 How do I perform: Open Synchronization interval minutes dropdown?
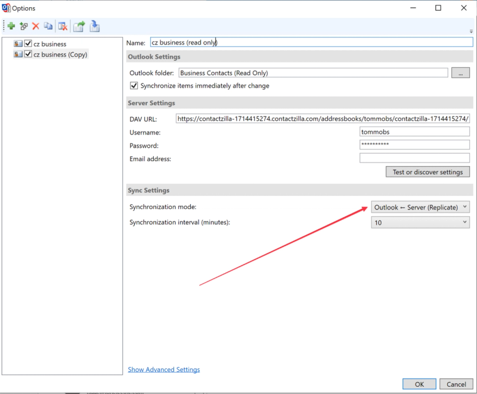click(420, 223)
